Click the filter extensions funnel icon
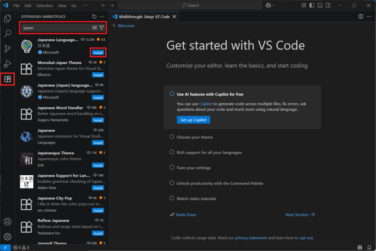This screenshot has height=251, width=376. tap(102, 28)
